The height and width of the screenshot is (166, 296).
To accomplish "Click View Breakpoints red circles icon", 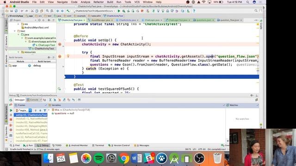I will [11, 125].
